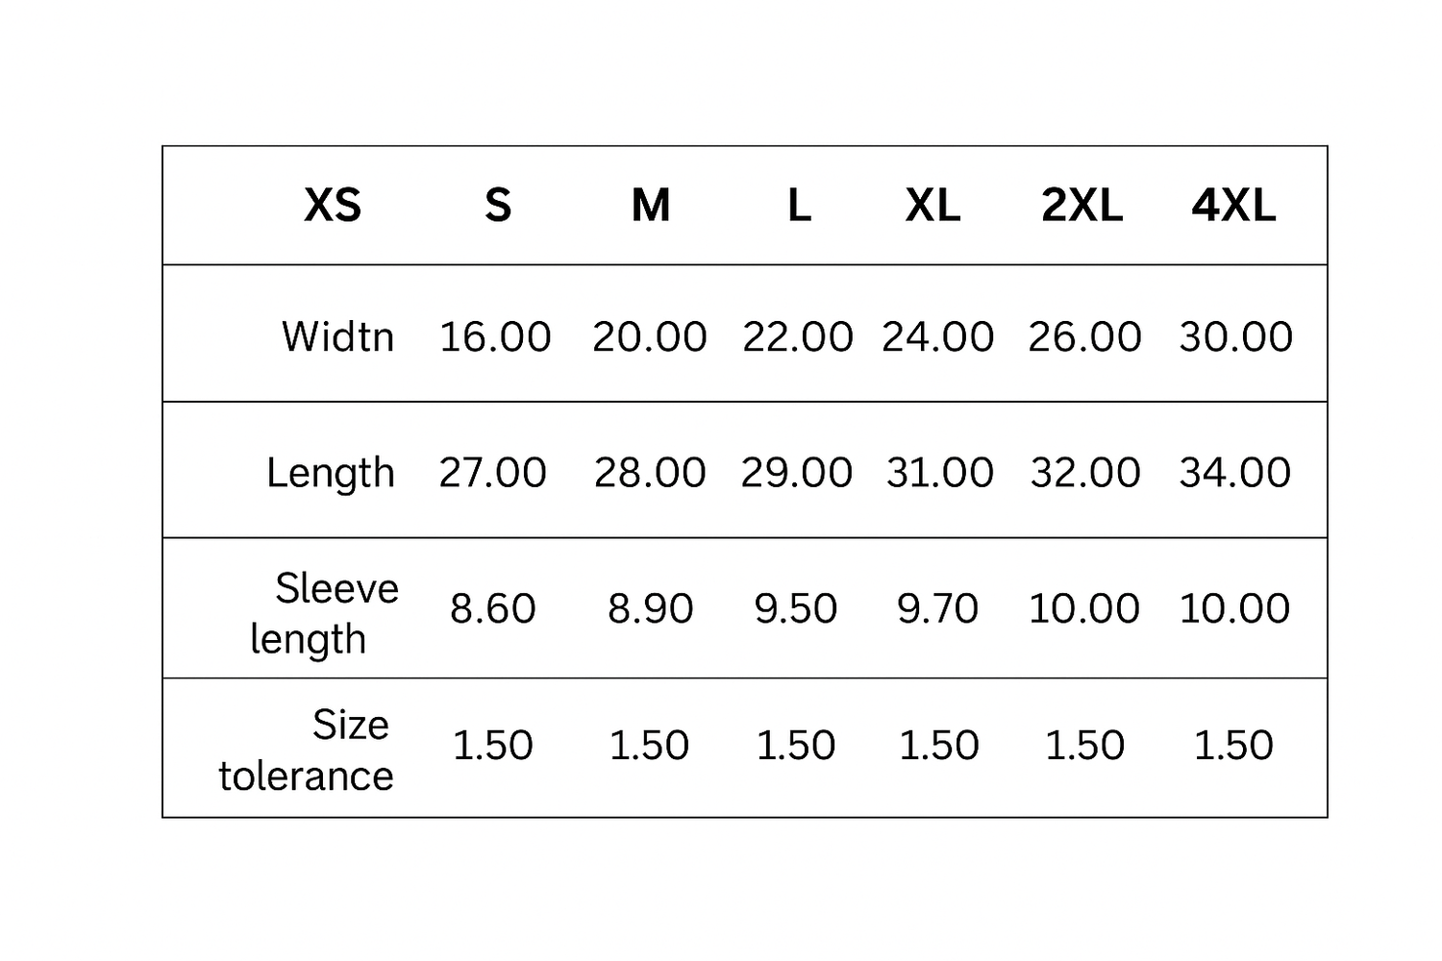This screenshot has width=1442, height=961.
Task: Select the 34.00 length value
Action: (x=1235, y=472)
